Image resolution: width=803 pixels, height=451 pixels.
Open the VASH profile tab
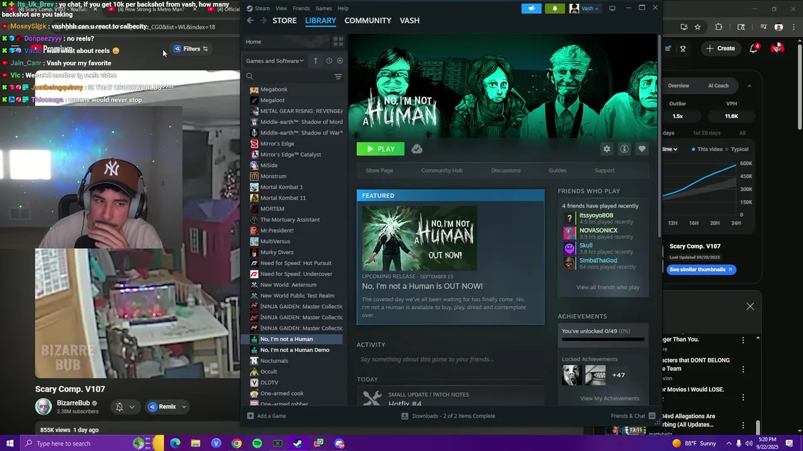click(410, 21)
